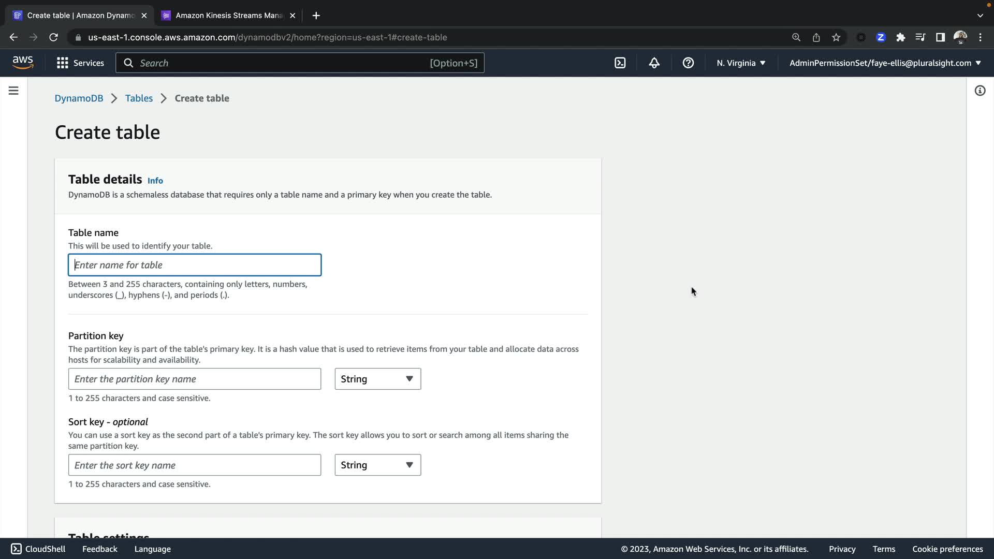Switch to Amazon Kinesis Streams browser tab
The width and height of the screenshot is (994, 559).
click(229, 16)
